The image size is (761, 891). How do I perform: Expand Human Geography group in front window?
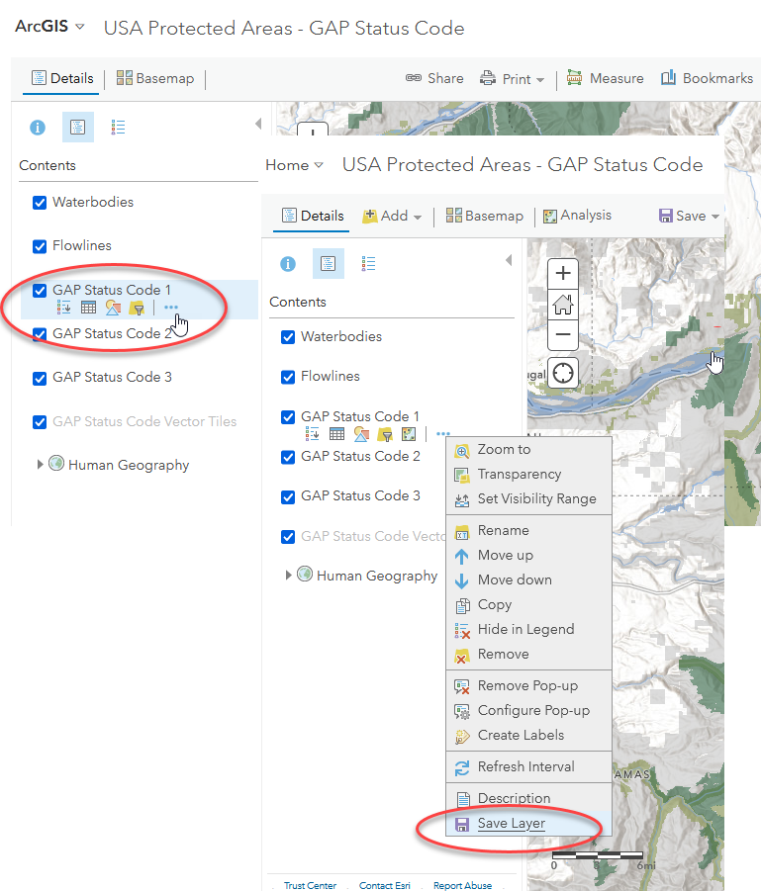[x=288, y=576]
